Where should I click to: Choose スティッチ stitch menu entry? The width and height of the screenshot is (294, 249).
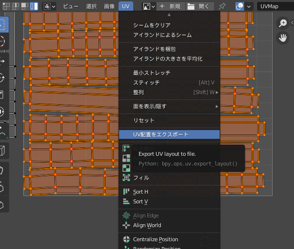(x=169, y=83)
